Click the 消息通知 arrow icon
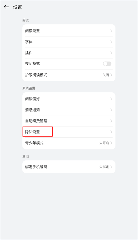Viewport: 138px width, 240px height. pos(111,110)
